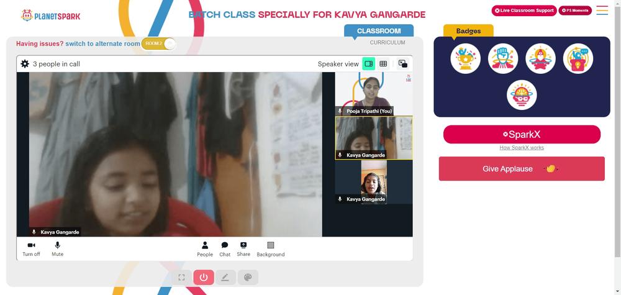Viewport: 621px width, 295px height.
Task: Click Live Classroom Support button
Action: pos(524,11)
